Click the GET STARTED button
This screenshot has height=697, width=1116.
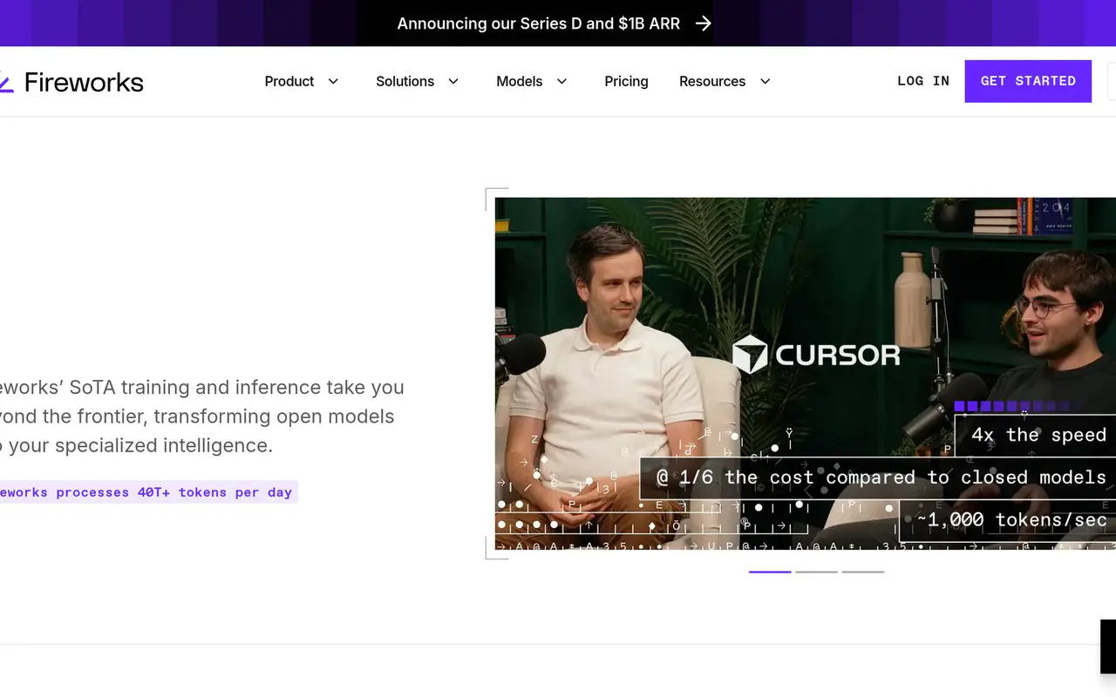pos(1028,81)
